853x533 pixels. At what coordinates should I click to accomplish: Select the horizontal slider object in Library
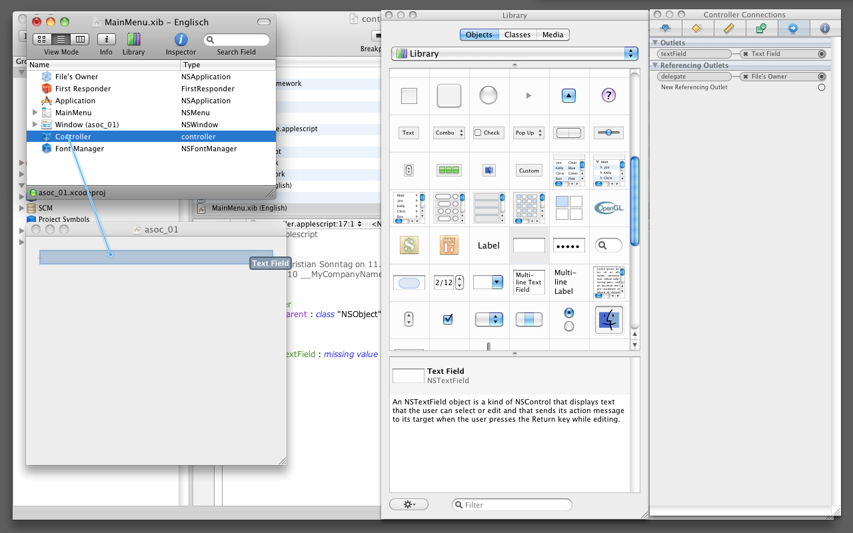point(607,133)
